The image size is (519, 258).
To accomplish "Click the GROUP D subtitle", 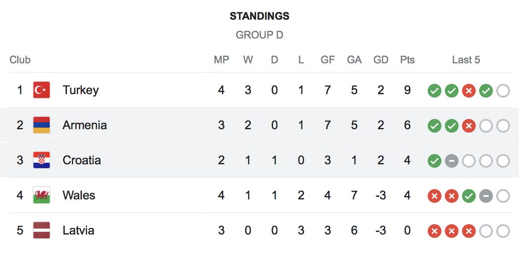I will coord(259,35).
